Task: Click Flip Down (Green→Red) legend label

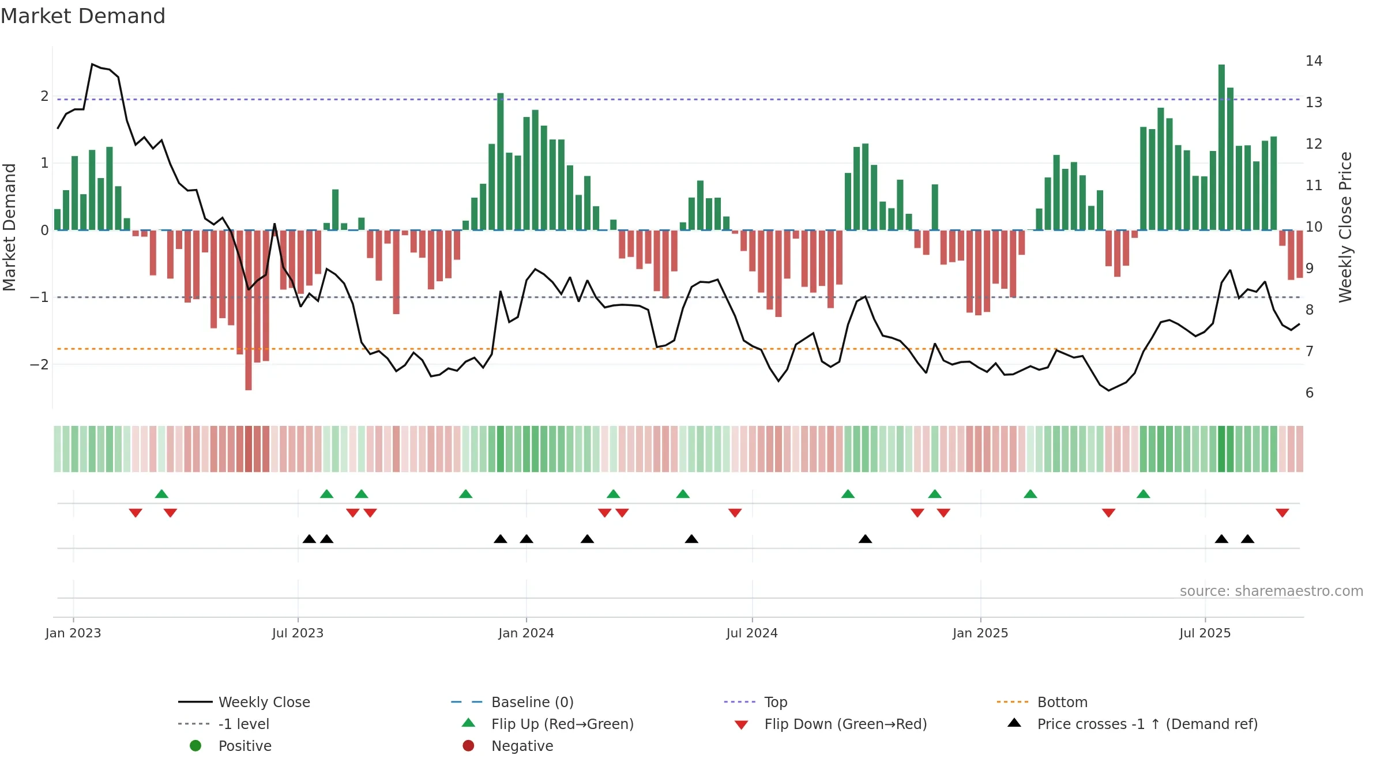Action: [845, 724]
